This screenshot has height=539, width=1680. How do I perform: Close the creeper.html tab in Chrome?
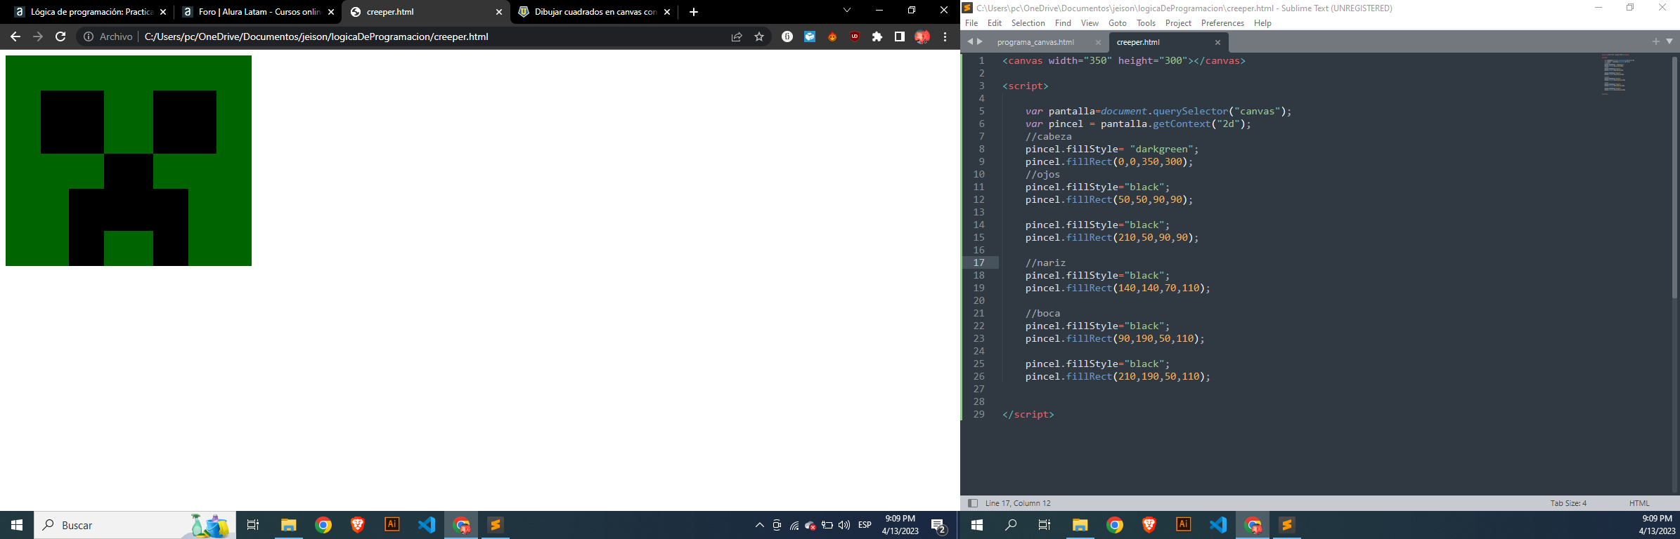(499, 12)
